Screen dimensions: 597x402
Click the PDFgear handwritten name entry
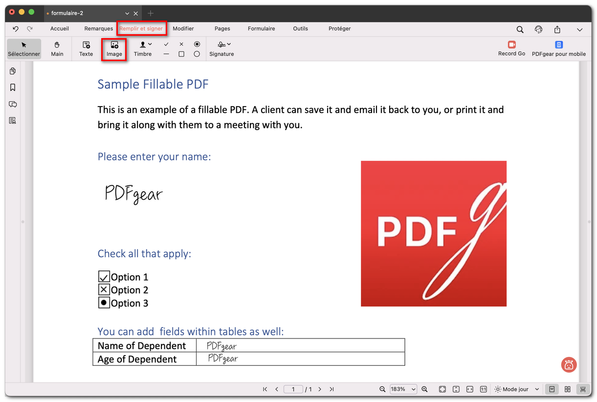133,194
